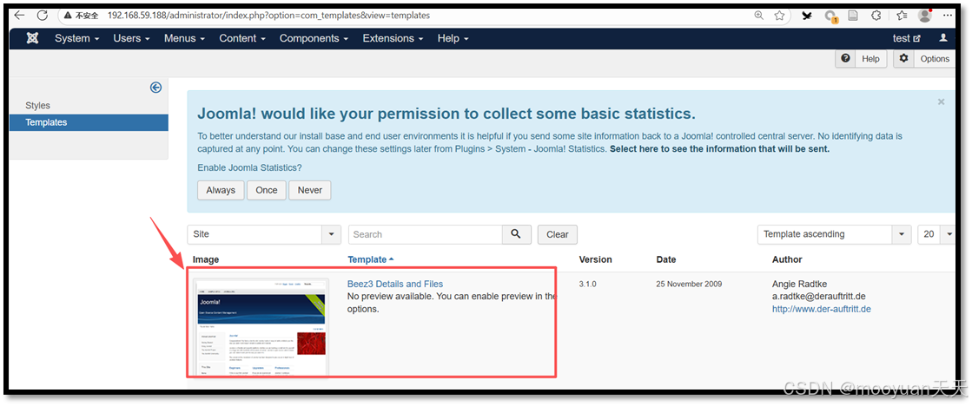Click the Image column header

pyautogui.click(x=206, y=259)
